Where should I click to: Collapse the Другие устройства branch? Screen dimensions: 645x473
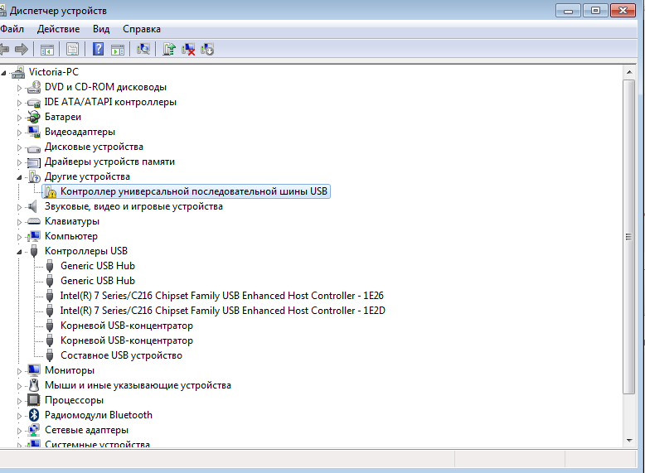click(19, 176)
